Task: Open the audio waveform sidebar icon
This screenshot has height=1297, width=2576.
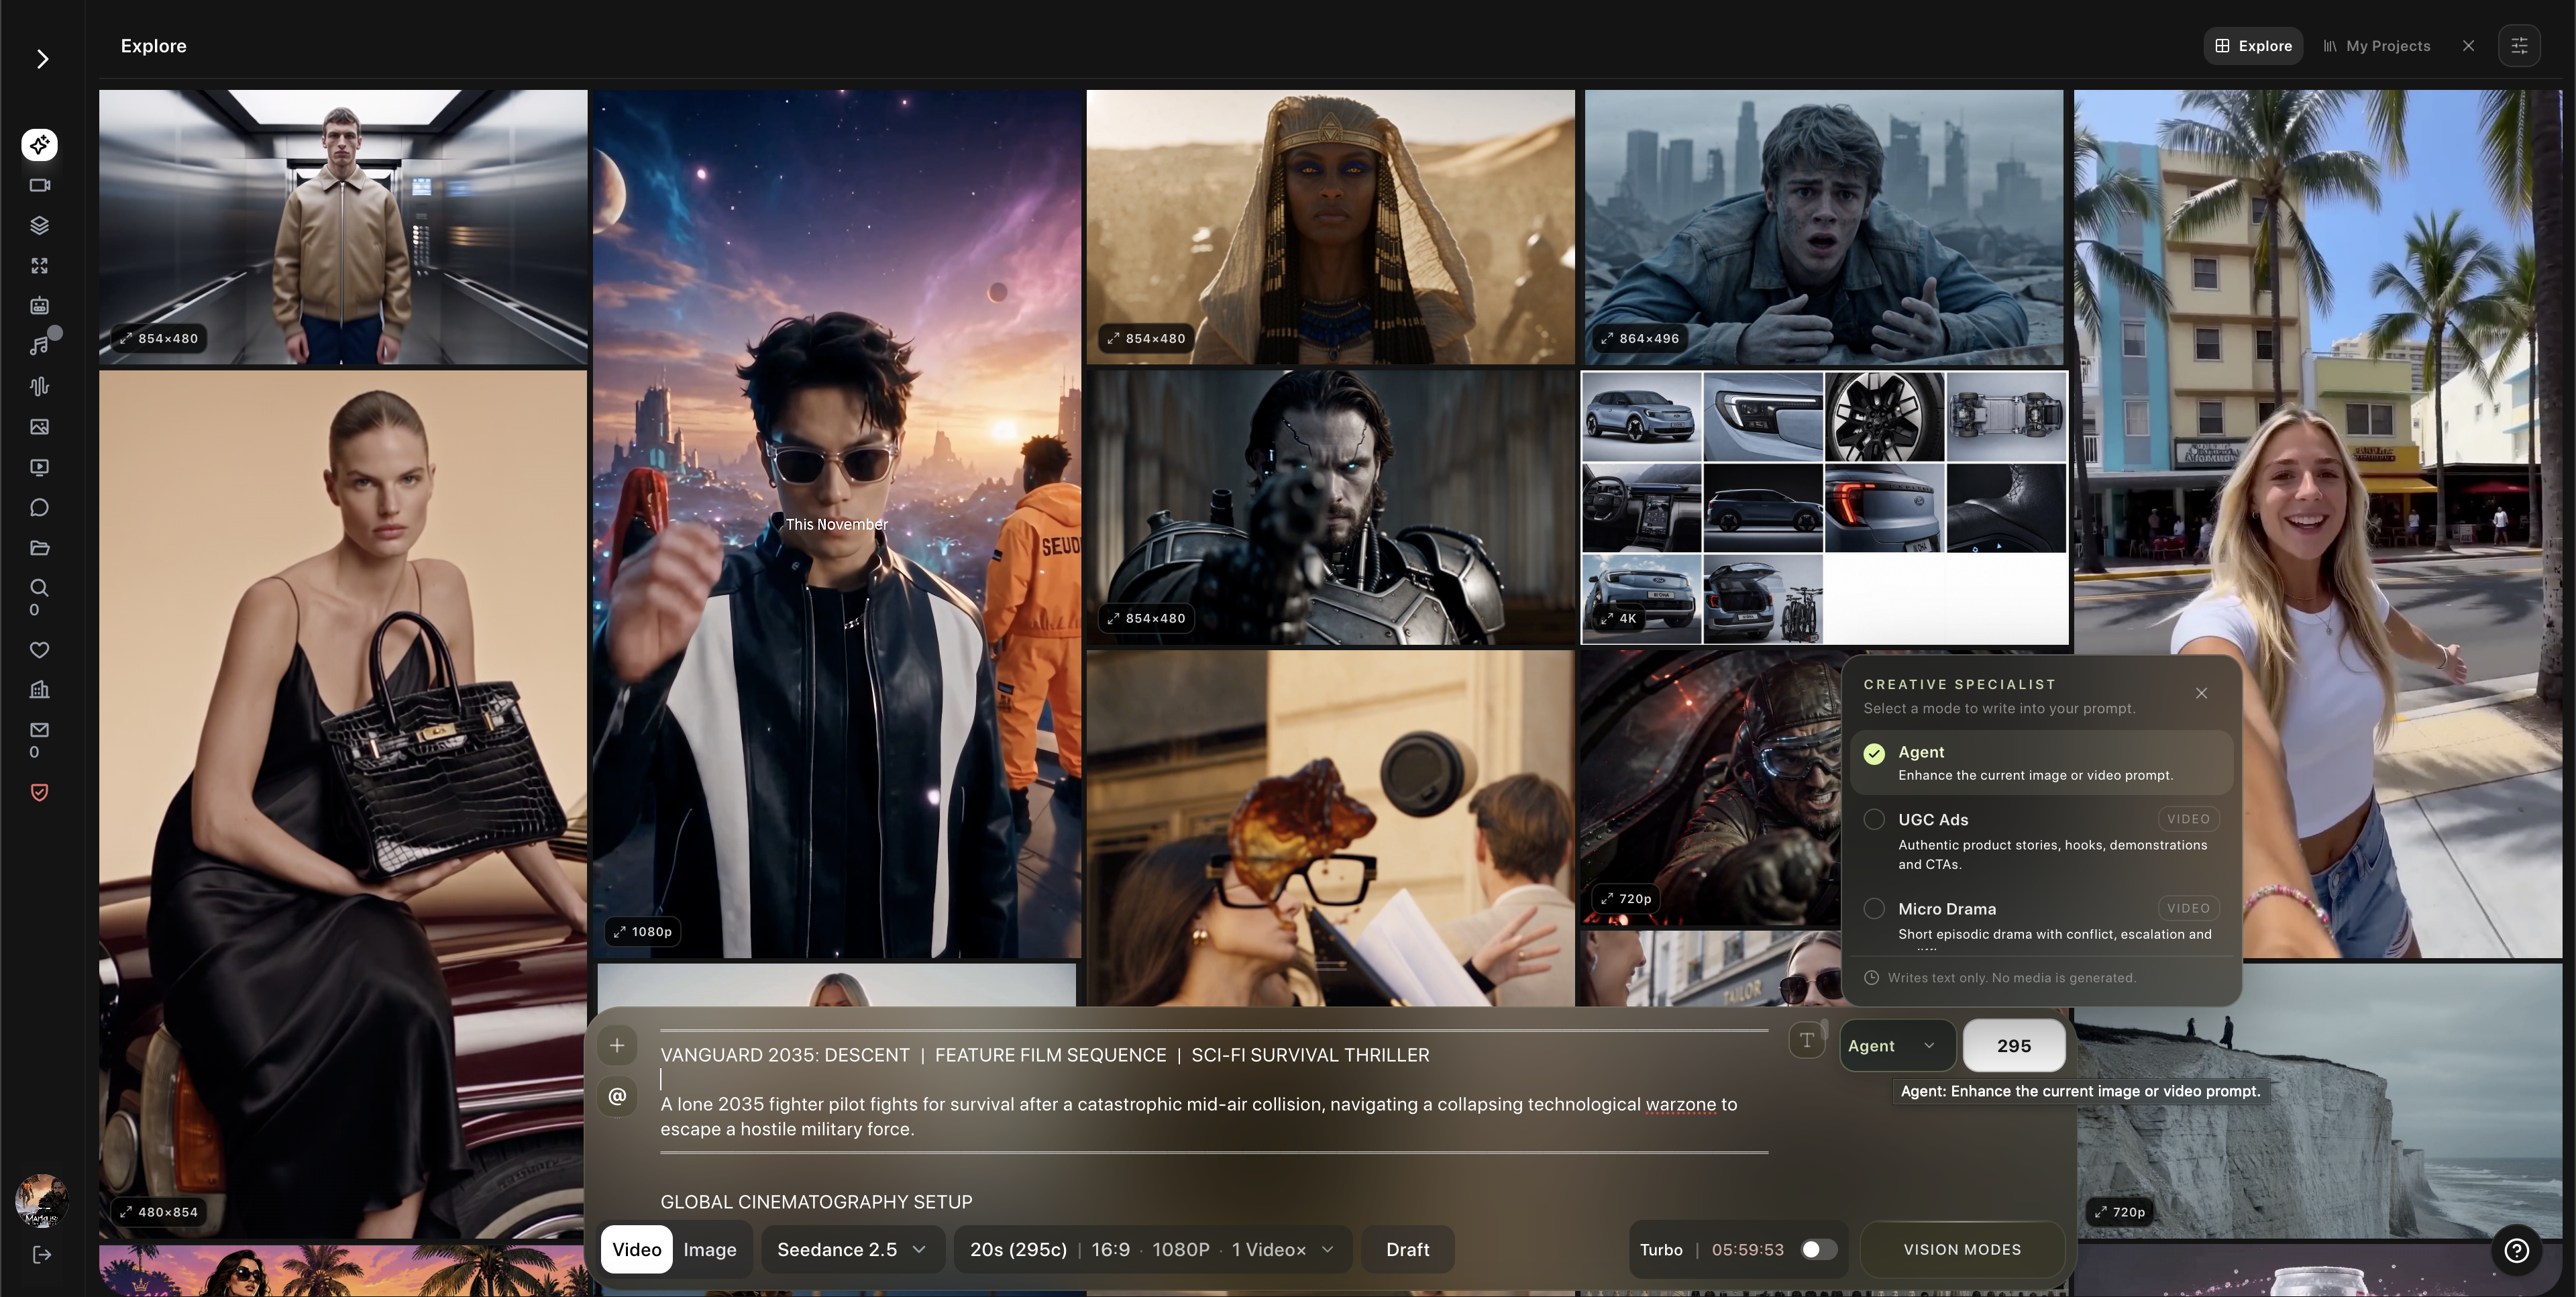Action: point(39,386)
